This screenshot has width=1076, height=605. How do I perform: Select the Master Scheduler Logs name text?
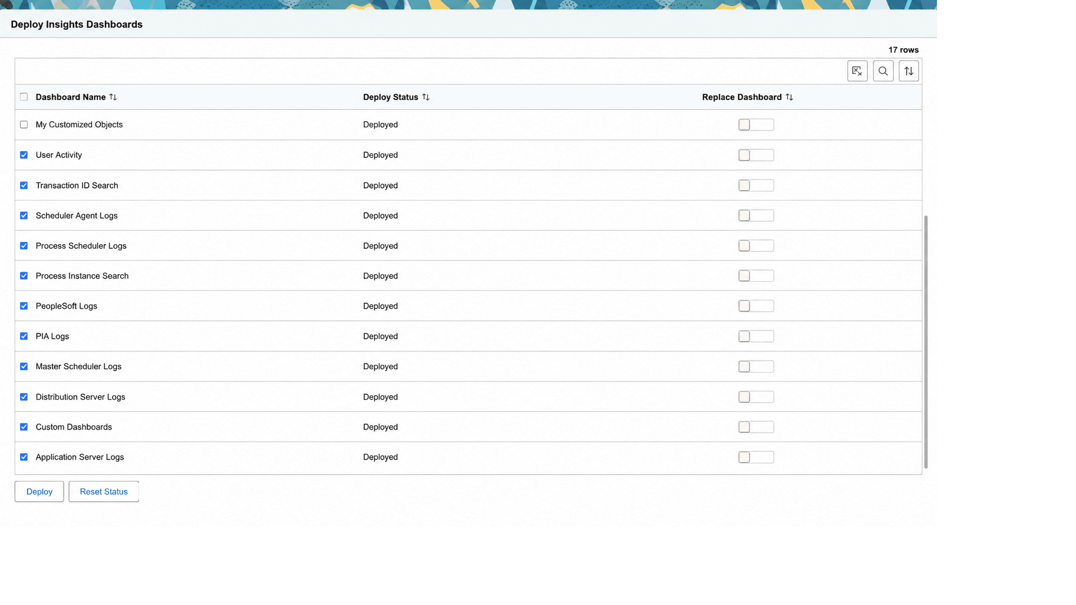78,366
